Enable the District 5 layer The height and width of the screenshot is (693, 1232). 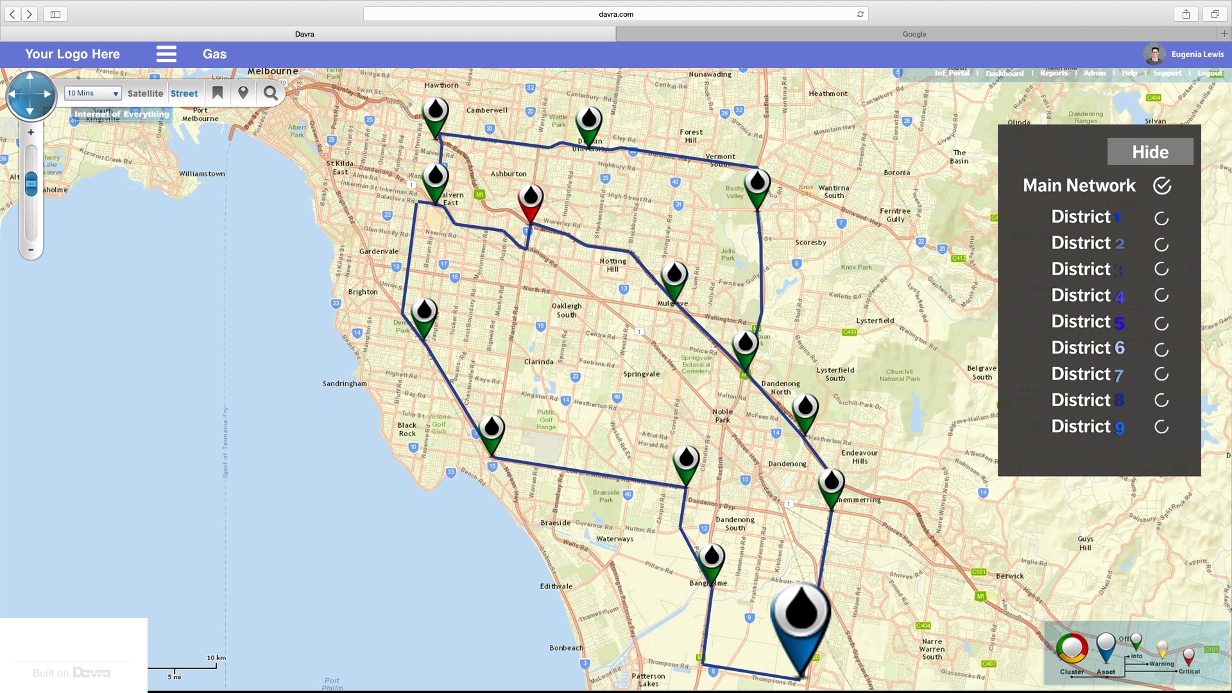(1161, 323)
